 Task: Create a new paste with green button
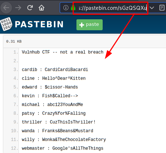90,25
